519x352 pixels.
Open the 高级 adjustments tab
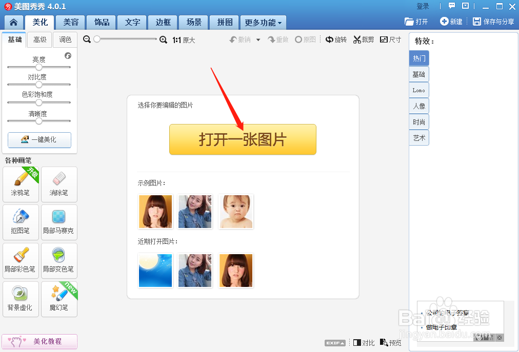40,39
